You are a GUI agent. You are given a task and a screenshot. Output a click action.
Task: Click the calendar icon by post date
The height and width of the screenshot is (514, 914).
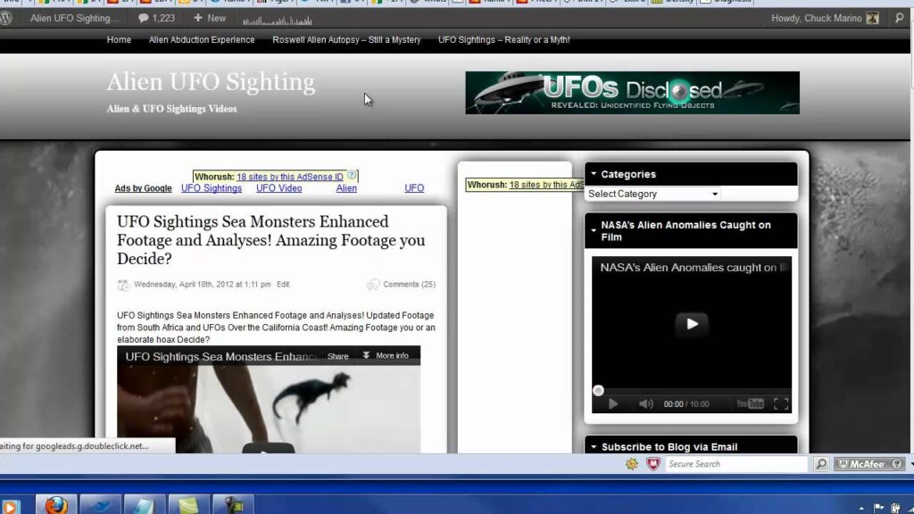point(123,285)
